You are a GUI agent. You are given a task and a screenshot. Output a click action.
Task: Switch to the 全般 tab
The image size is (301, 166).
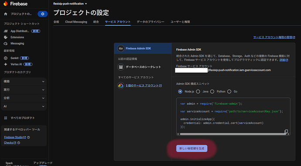click(56, 22)
